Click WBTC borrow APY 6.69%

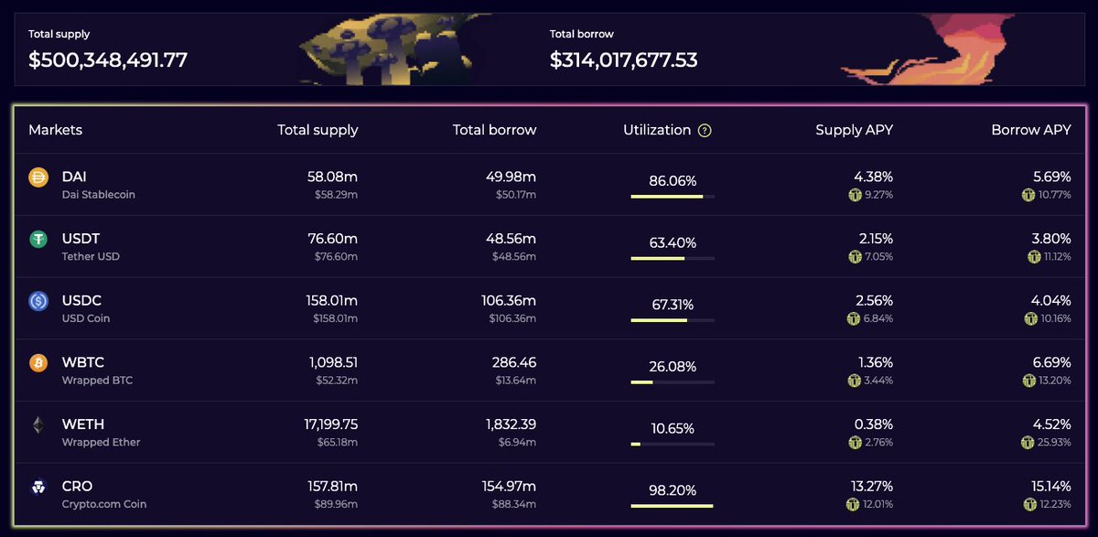point(1050,362)
